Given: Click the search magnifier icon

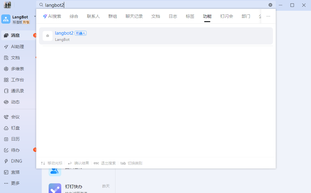Looking at the screenshot, I should 41,5.
